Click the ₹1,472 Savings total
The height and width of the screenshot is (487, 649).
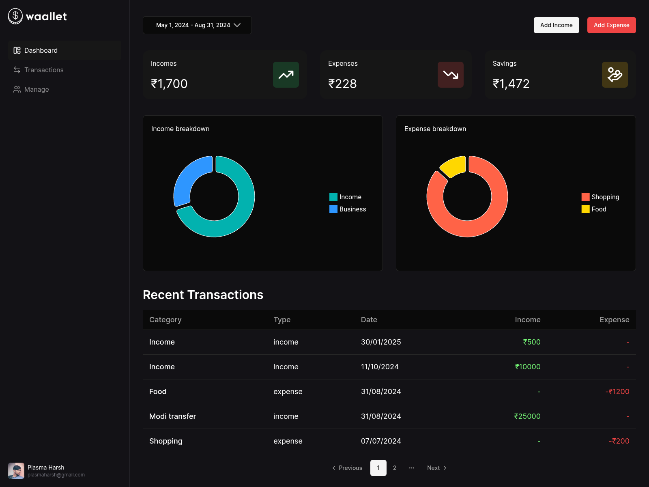511,84
